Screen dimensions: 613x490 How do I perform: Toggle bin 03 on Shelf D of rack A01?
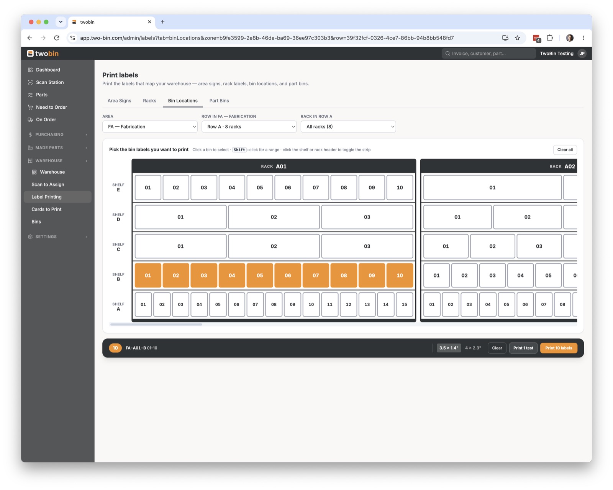tap(367, 217)
